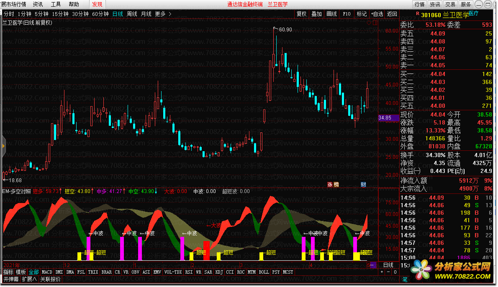Image resolution: width=498 pixels, height=287 pixels.
Task: Click the 标记 mark button
Action: (x=362, y=14)
